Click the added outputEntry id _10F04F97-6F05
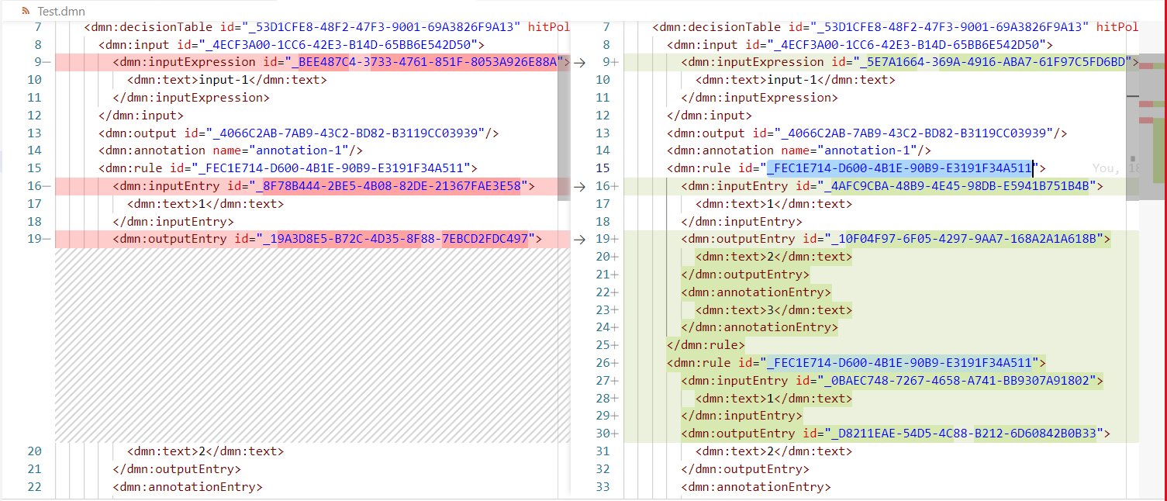The width and height of the screenshot is (1167, 501). [x=965, y=239]
